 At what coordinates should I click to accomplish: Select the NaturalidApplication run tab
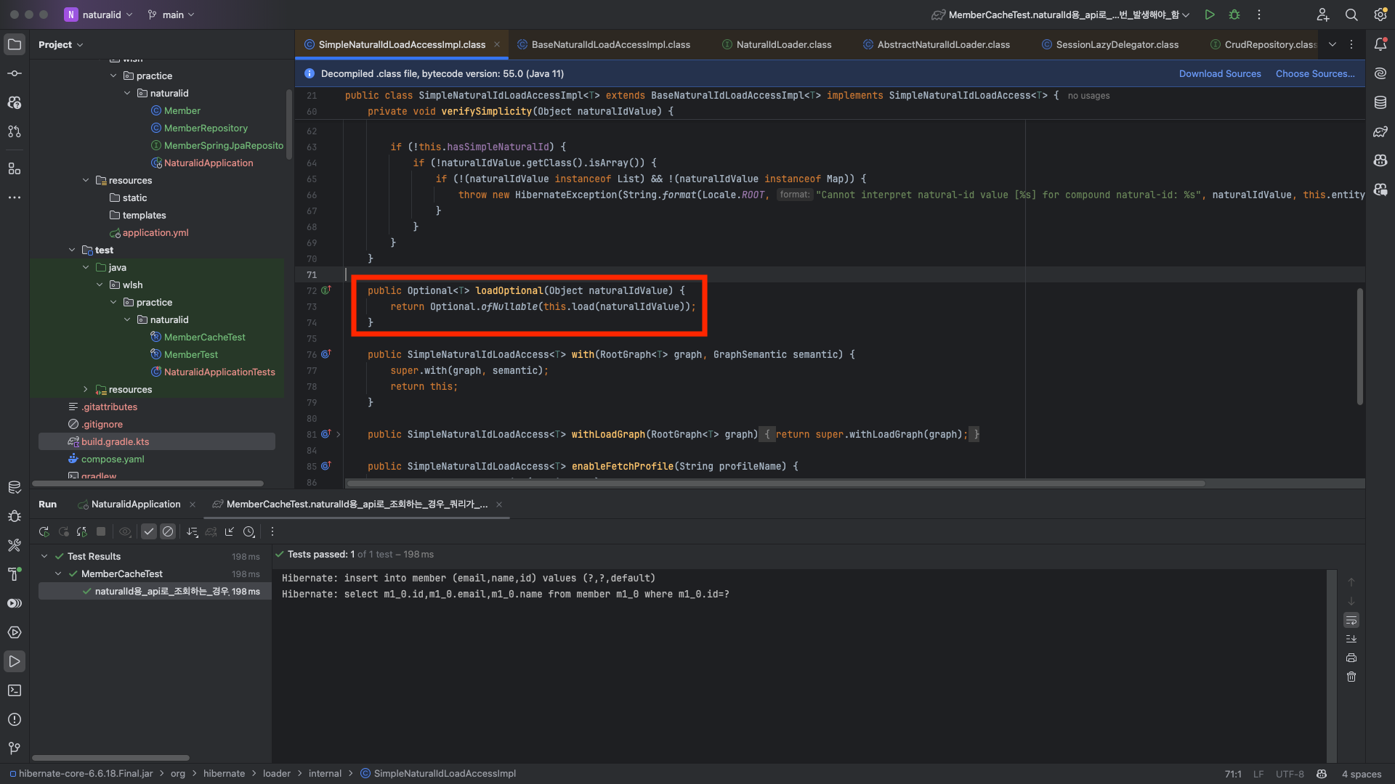[x=135, y=505]
